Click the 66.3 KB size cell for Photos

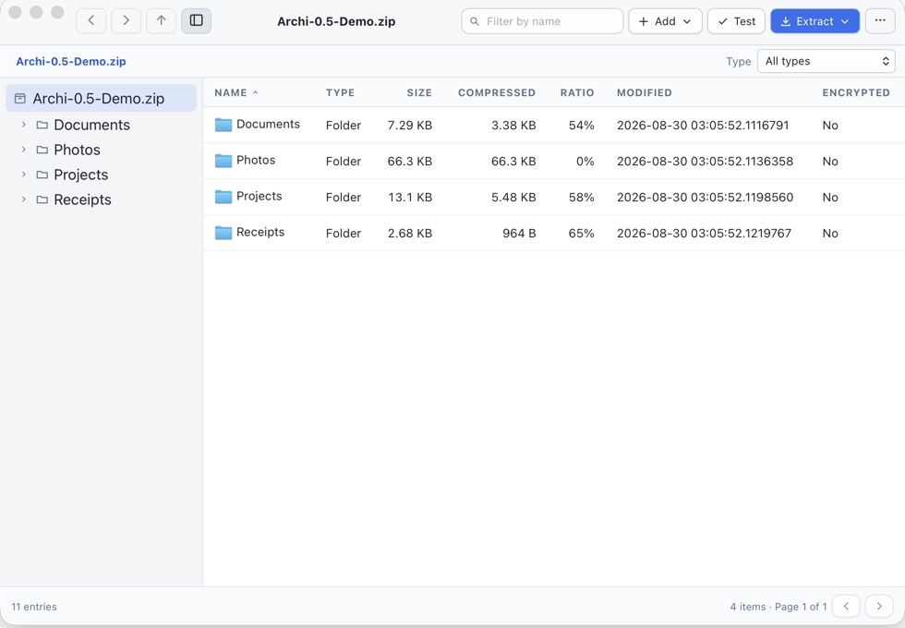pyautogui.click(x=410, y=161)
